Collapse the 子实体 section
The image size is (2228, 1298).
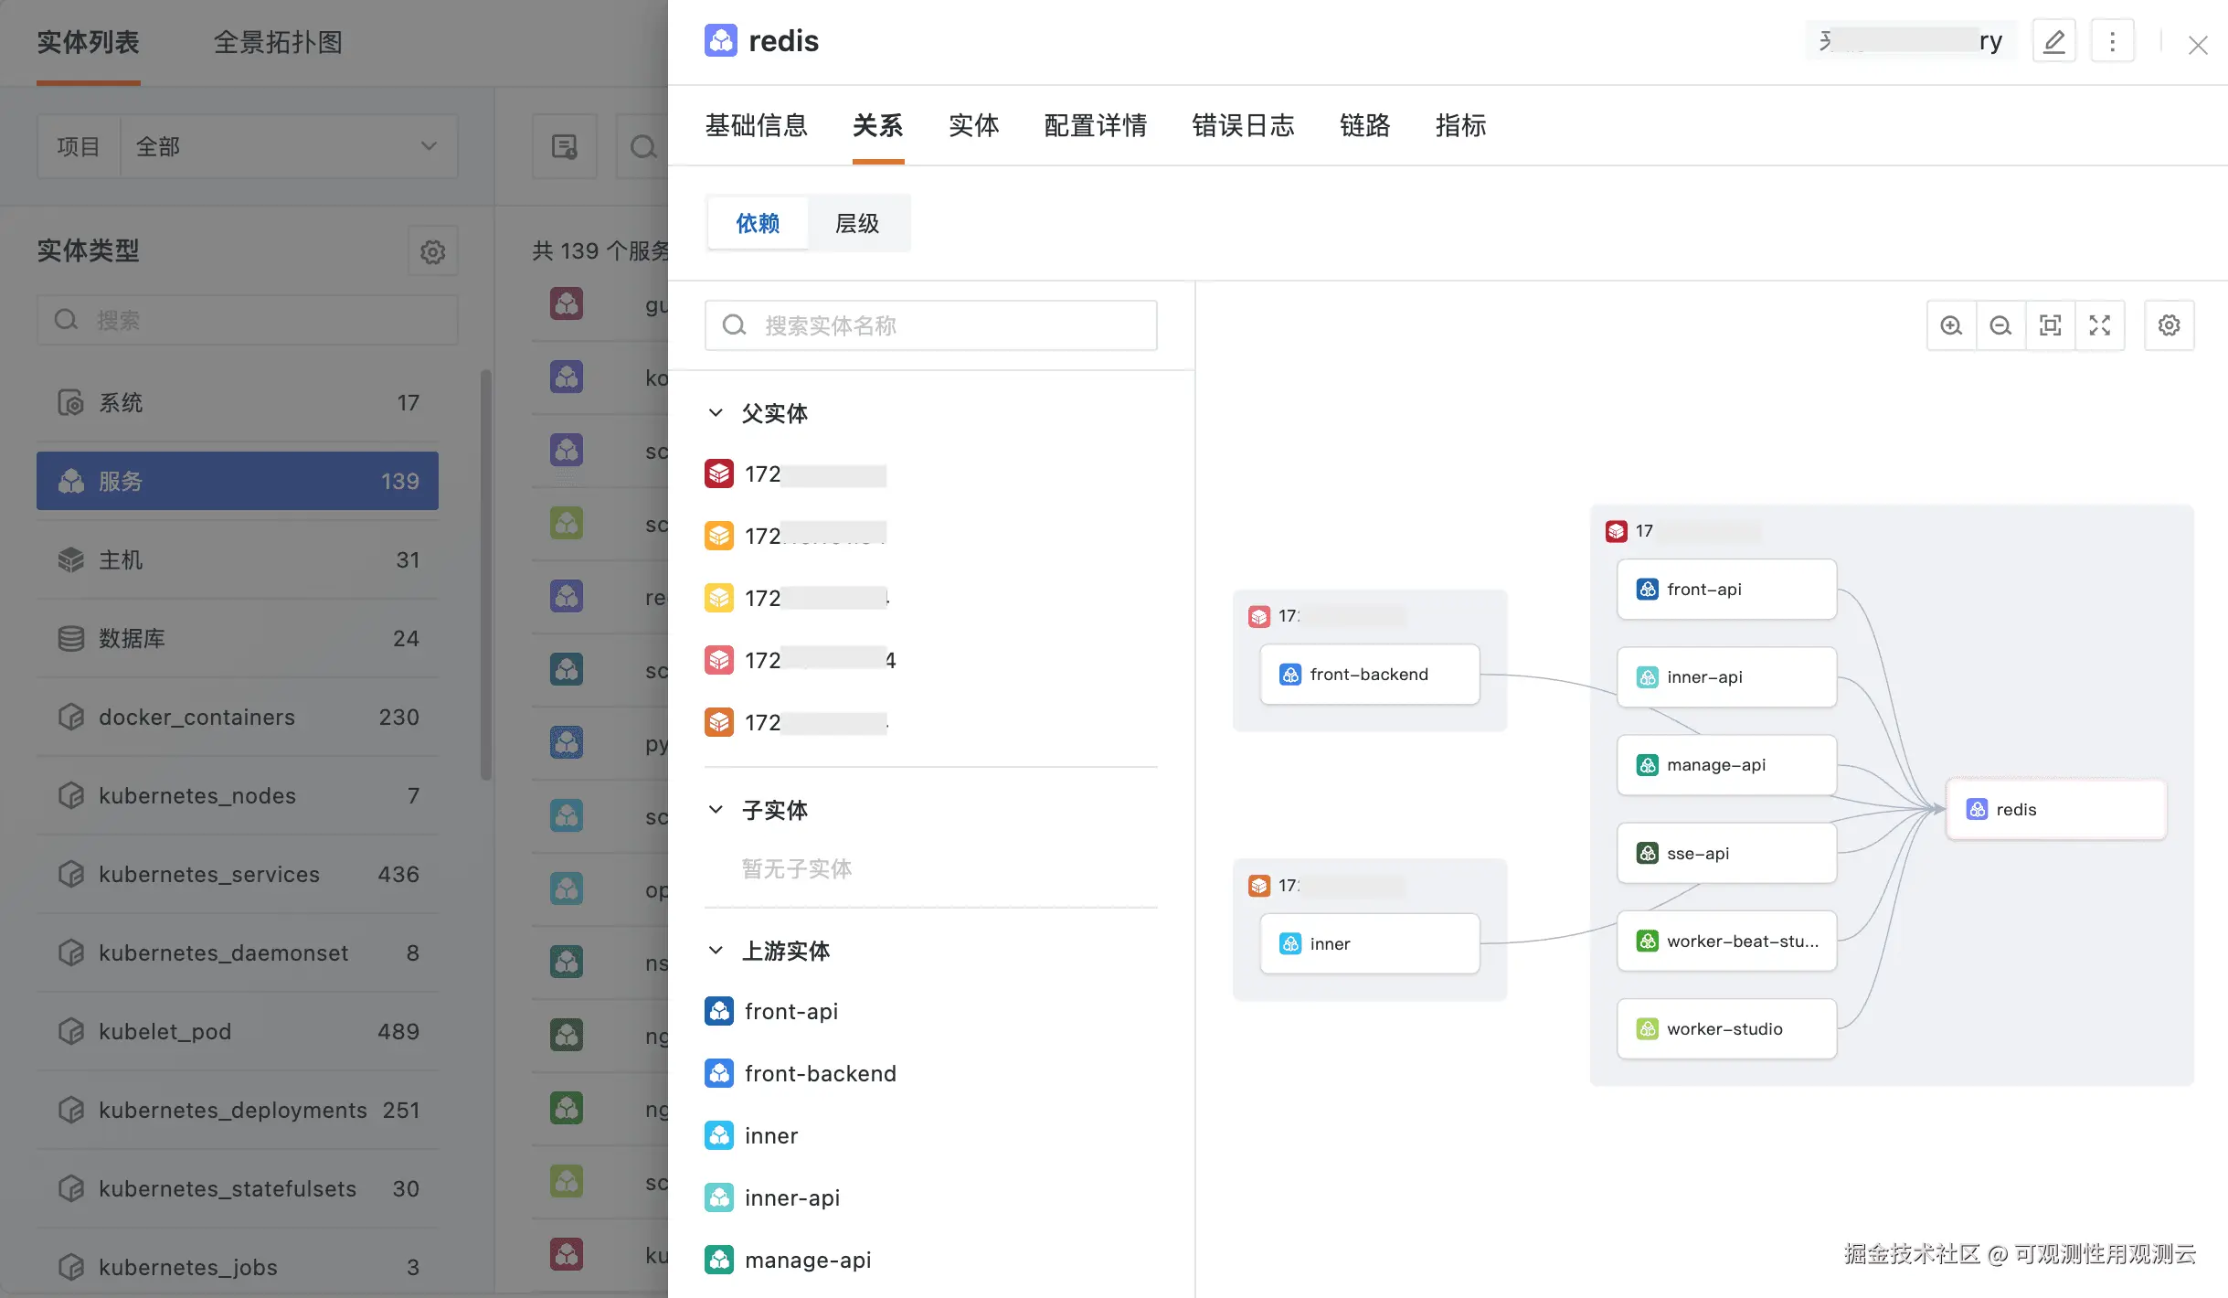tap(716, 810)
